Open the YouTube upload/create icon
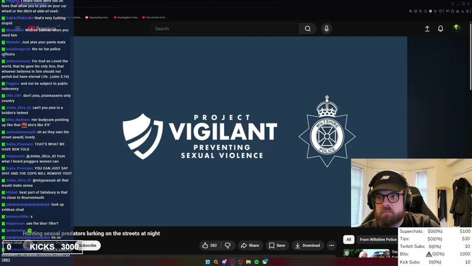This screenshot has height=266, width=472. click(427, 28)
